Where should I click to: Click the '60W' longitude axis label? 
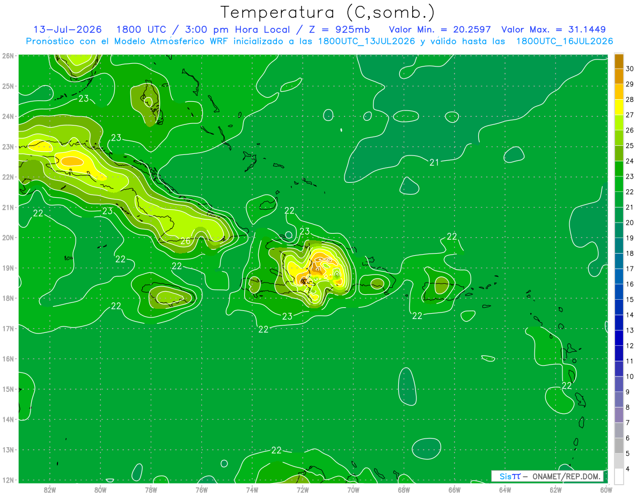click(606, 489)
